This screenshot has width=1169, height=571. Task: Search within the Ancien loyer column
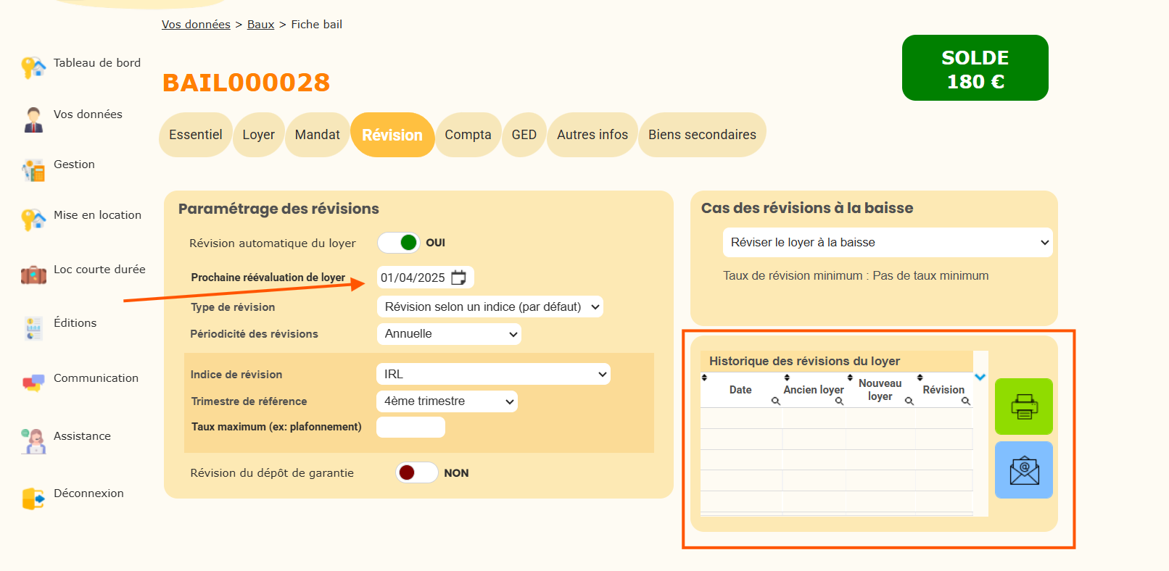pos(839,401)
